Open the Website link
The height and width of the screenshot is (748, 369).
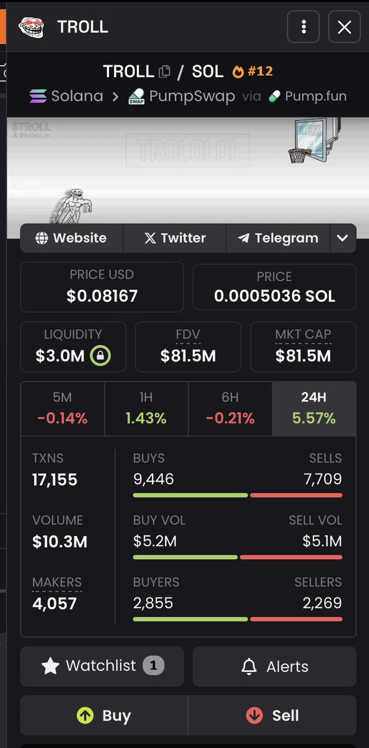[x=72, y=238]
